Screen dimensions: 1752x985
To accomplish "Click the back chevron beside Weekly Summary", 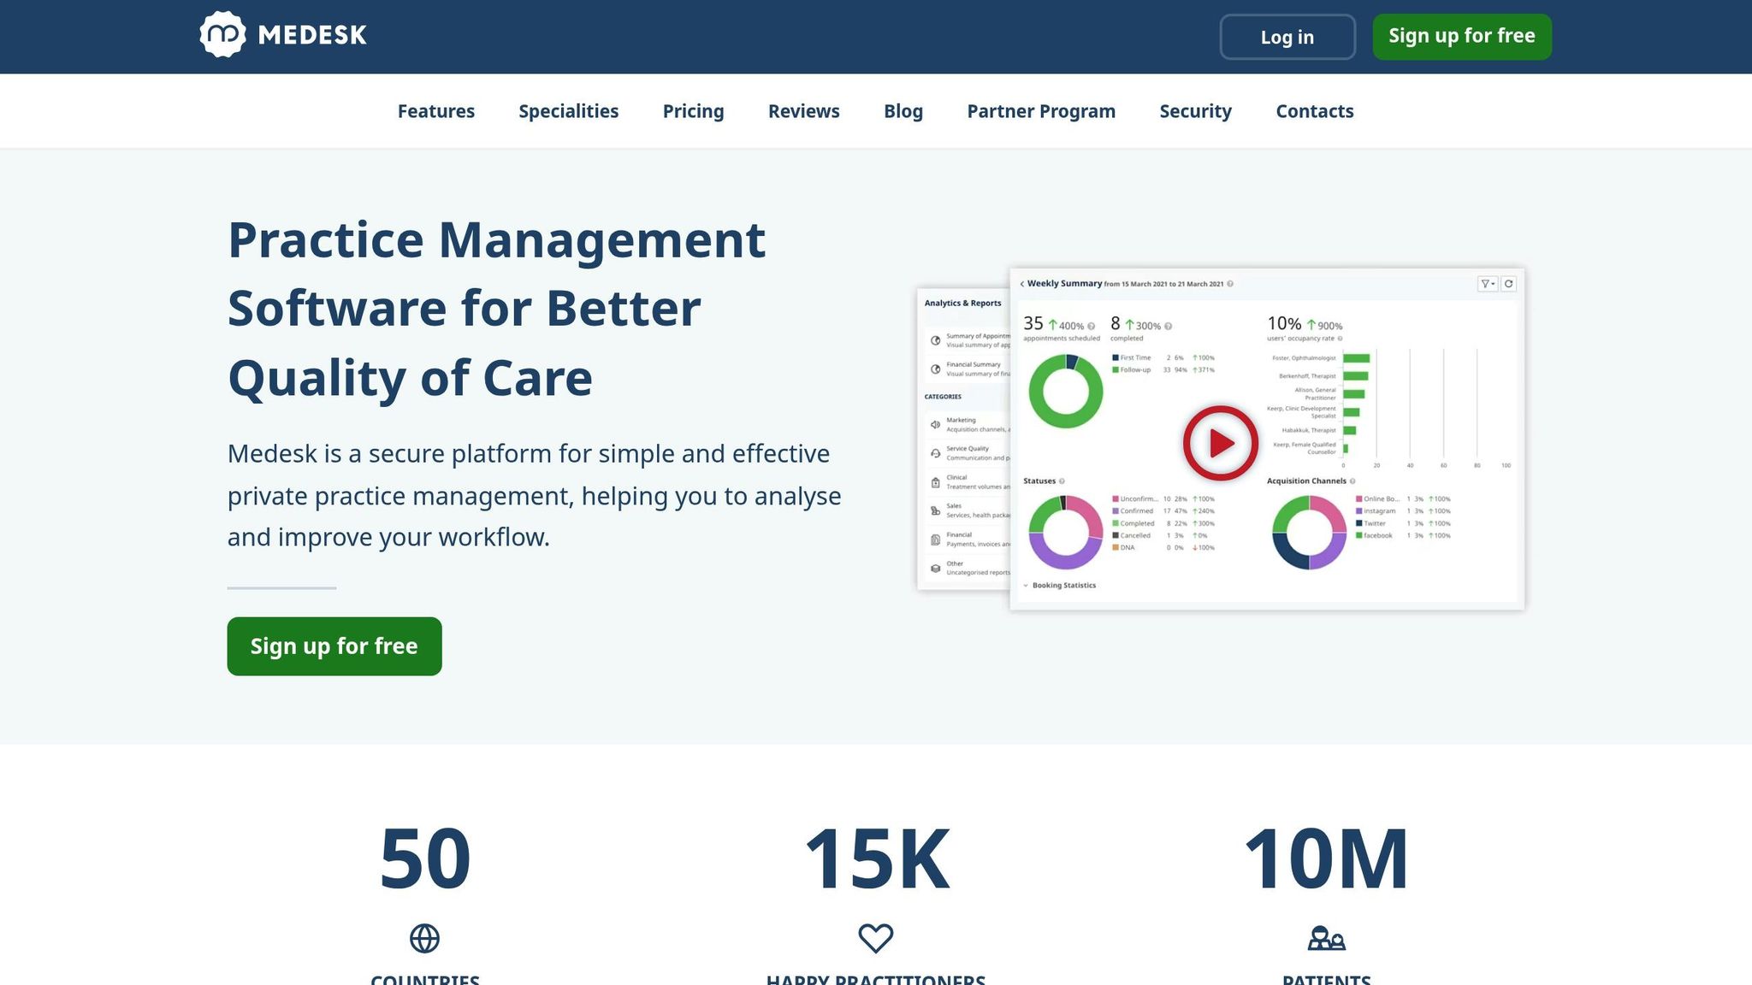I will tap(1021, 284).
